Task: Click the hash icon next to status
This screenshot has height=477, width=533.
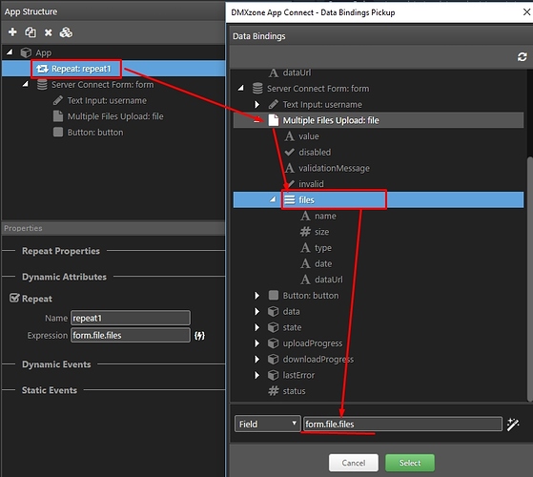Action: 274,390
